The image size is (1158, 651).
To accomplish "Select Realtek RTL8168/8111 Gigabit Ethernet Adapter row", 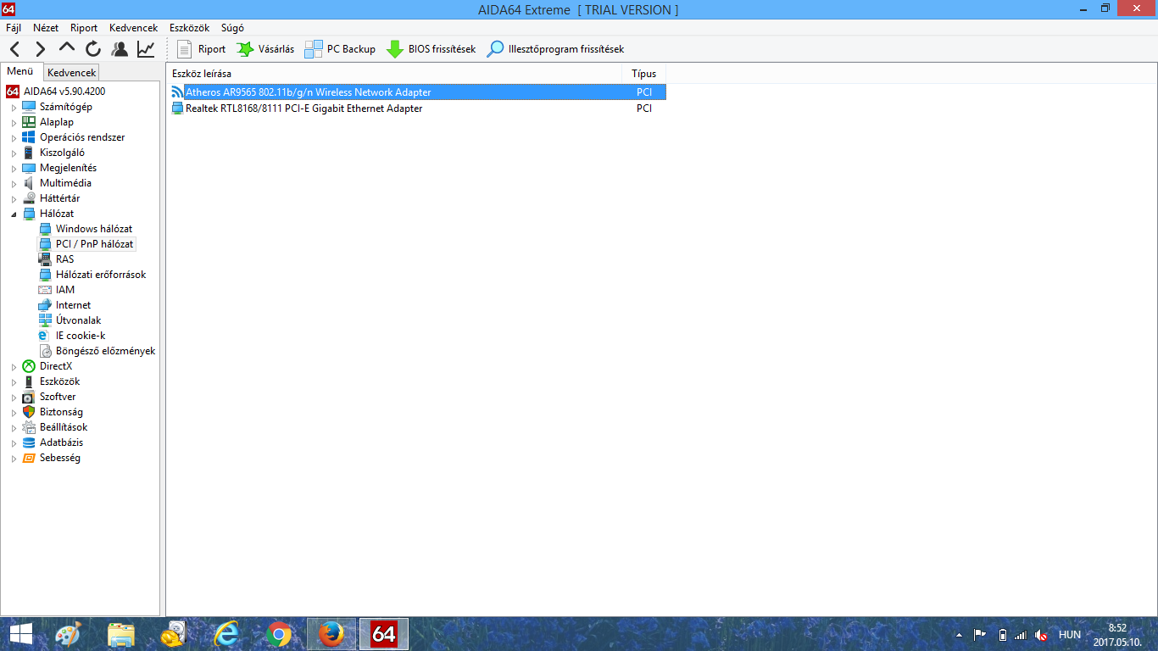I will click(418, 108).
